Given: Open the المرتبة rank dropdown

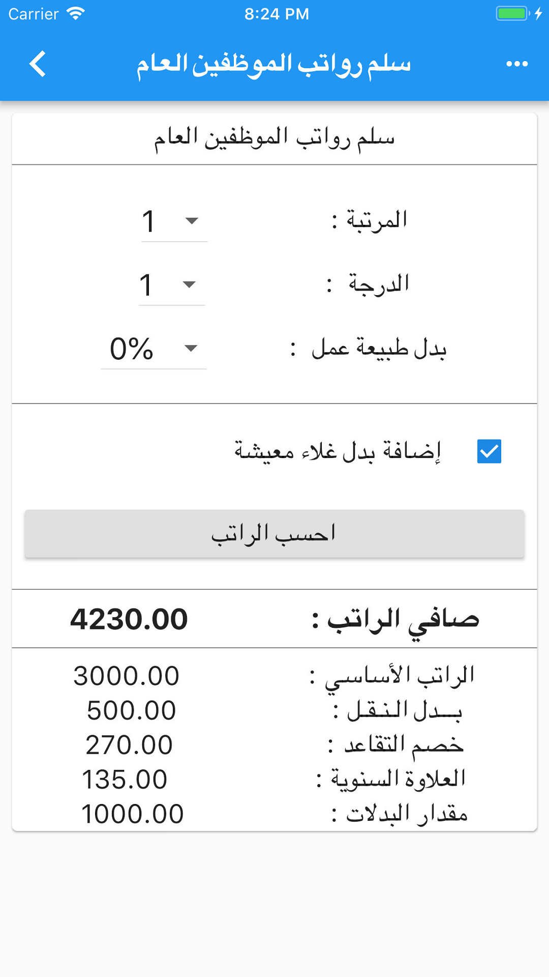Looking at the screenshot, I should (x=174, y=221).
